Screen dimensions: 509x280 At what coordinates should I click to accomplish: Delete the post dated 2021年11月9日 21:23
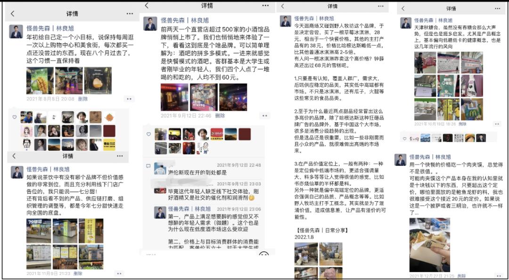tap(78, 273)
